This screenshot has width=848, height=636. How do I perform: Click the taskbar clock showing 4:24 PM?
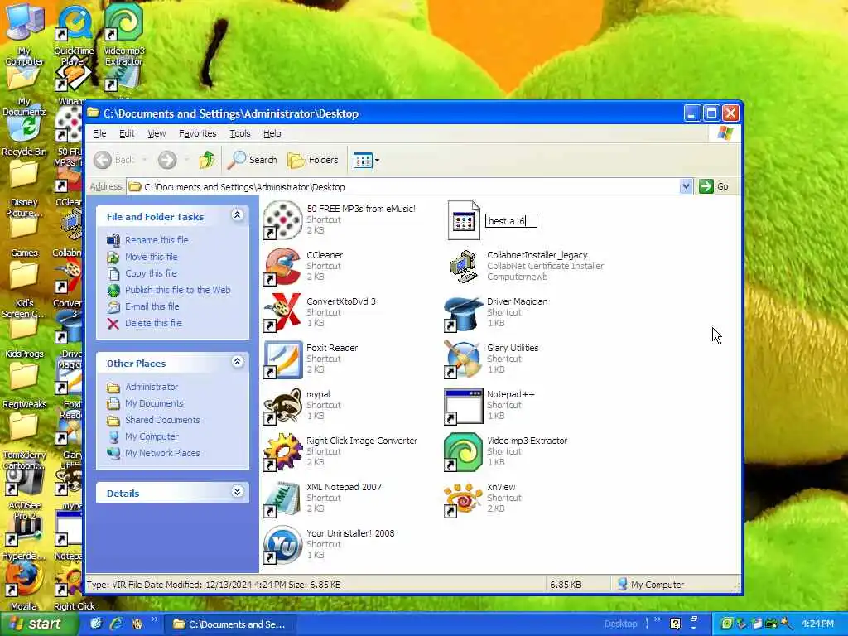click(x=817, y=624)
